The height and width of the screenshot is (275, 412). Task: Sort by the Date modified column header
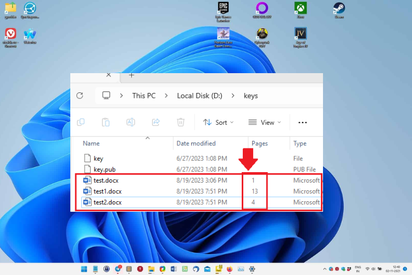(196, 144)
